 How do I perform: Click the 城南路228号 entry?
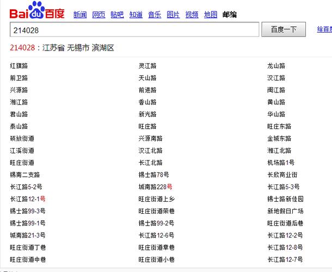click(x=156, y=187)
